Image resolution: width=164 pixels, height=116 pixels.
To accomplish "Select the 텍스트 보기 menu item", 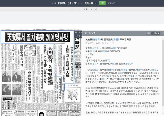I will click(78, 32).
